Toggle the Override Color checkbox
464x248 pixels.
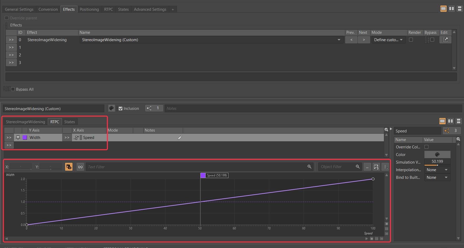tap(426, 147)
